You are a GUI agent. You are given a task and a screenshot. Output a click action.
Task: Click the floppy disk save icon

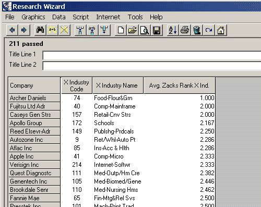point(157,30)
